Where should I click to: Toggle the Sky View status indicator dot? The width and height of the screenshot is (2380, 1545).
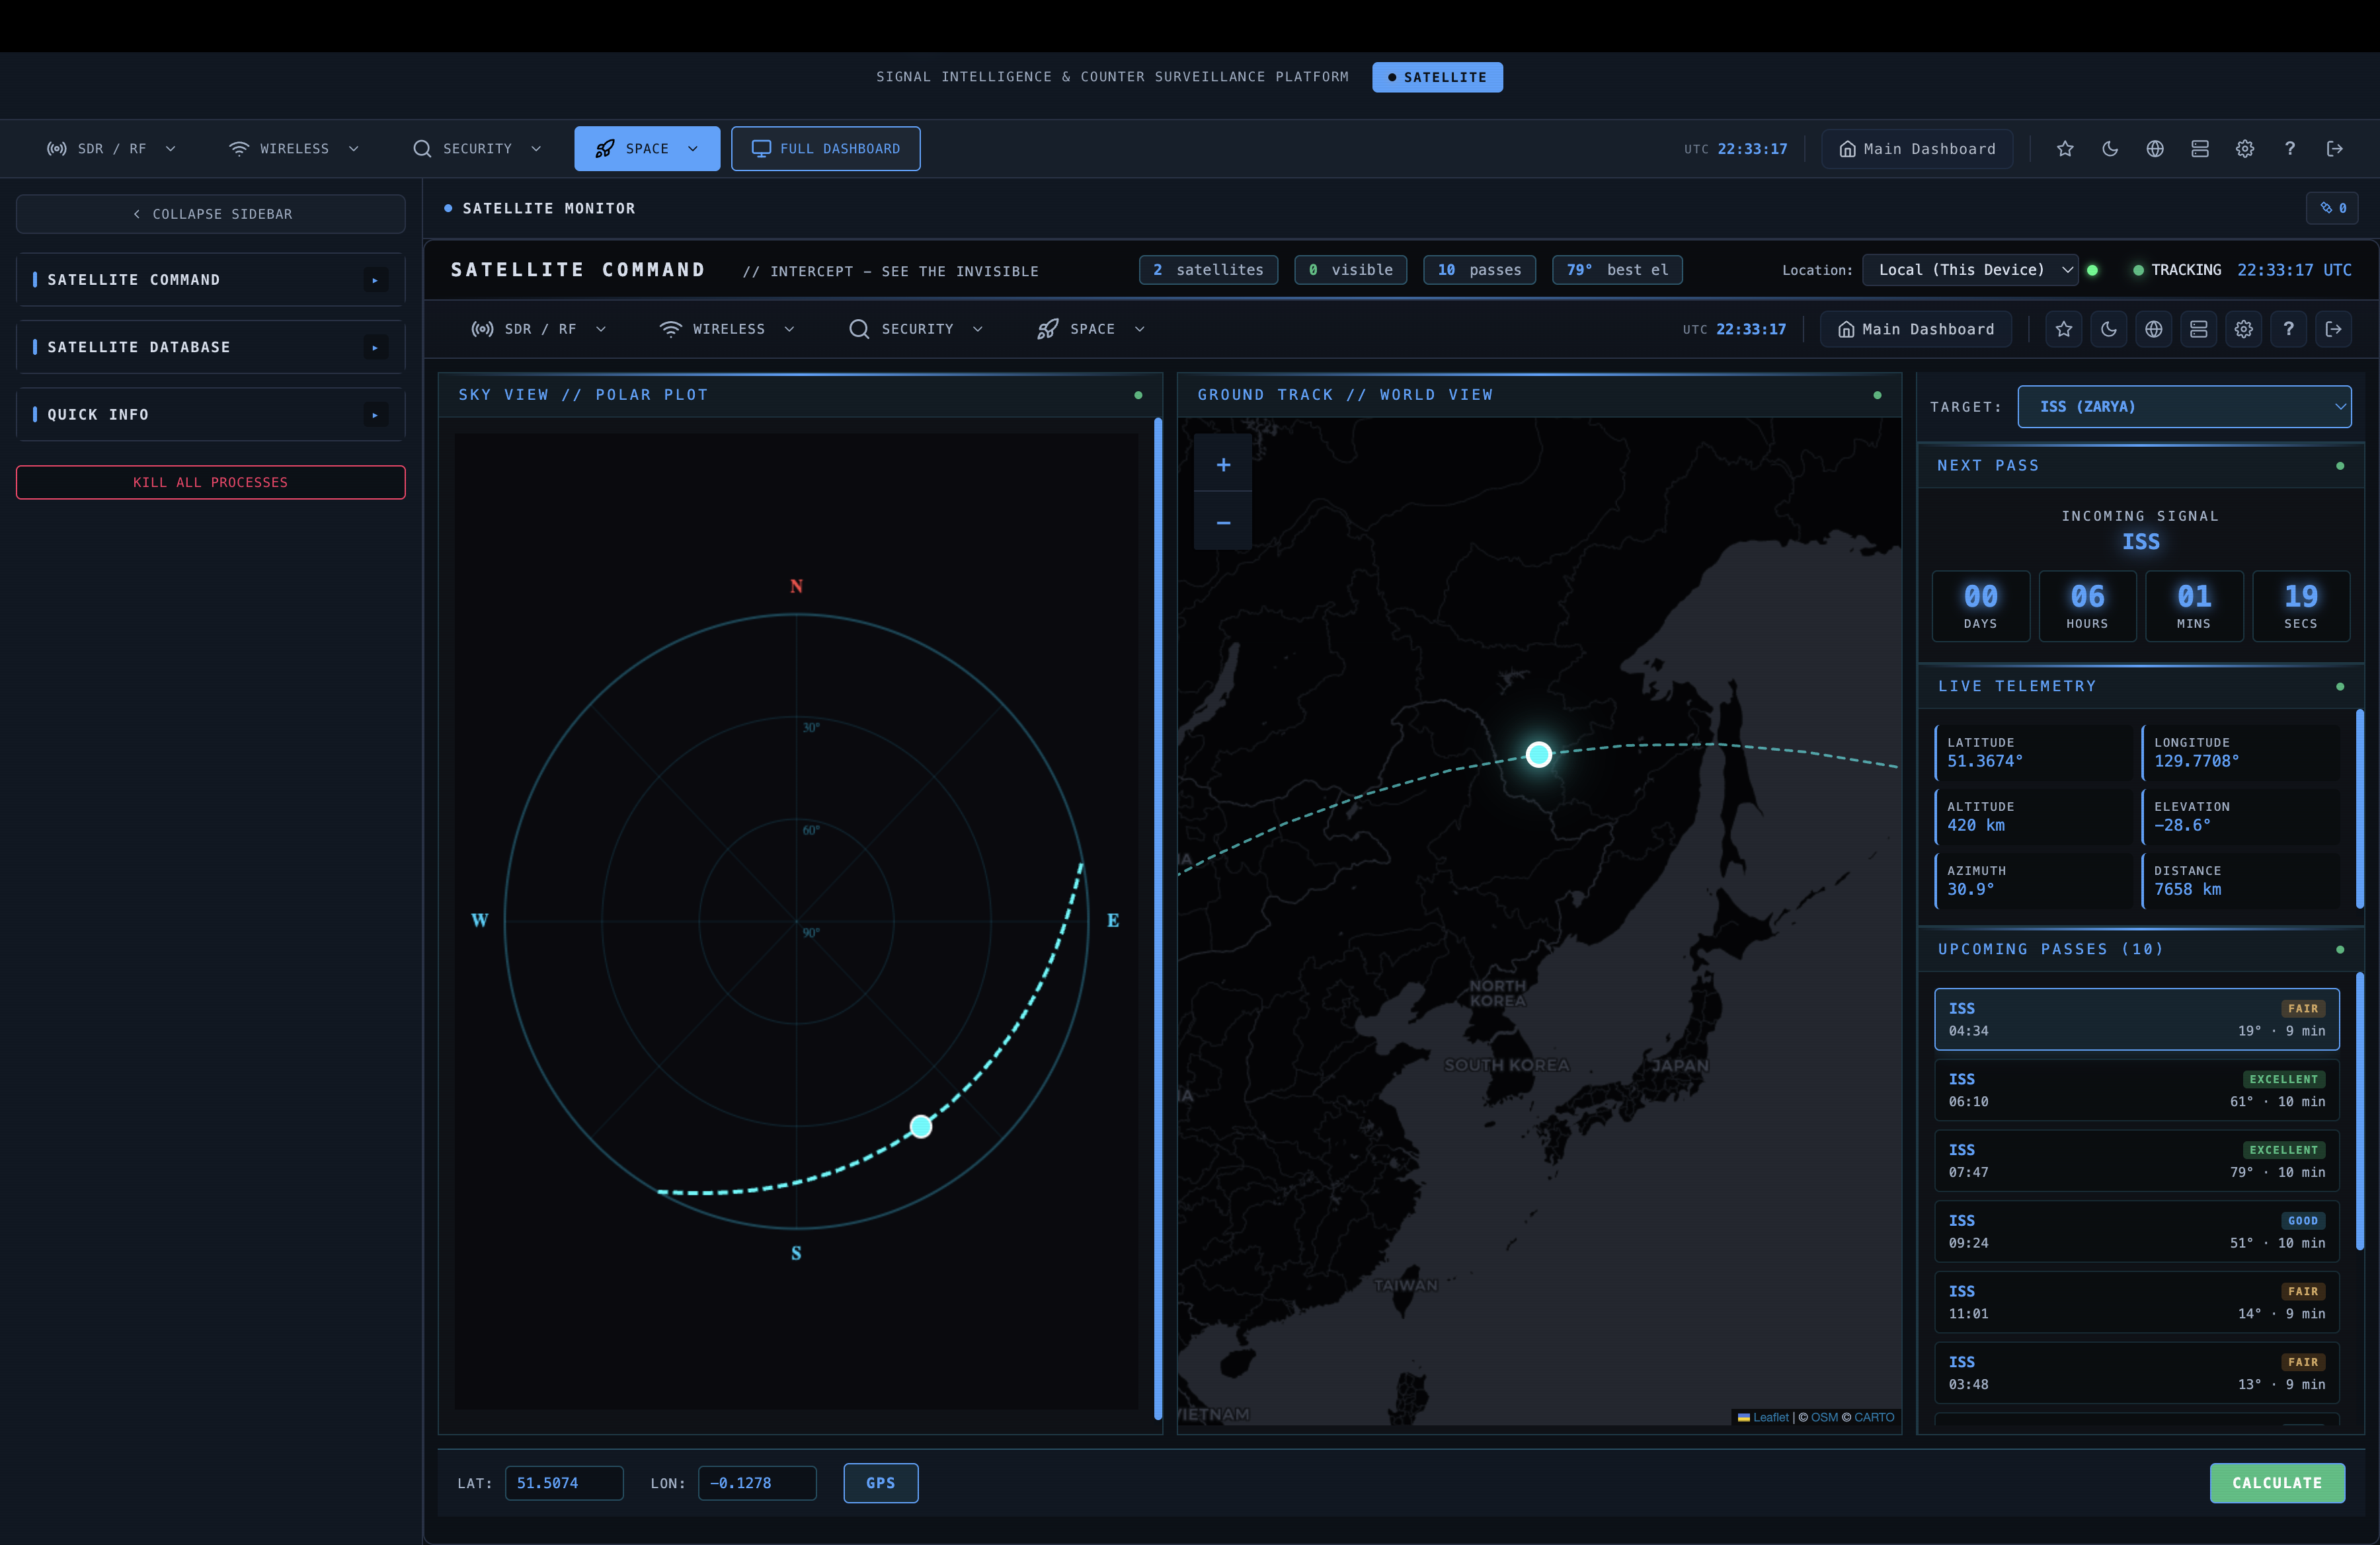[x=1139, y=395]
